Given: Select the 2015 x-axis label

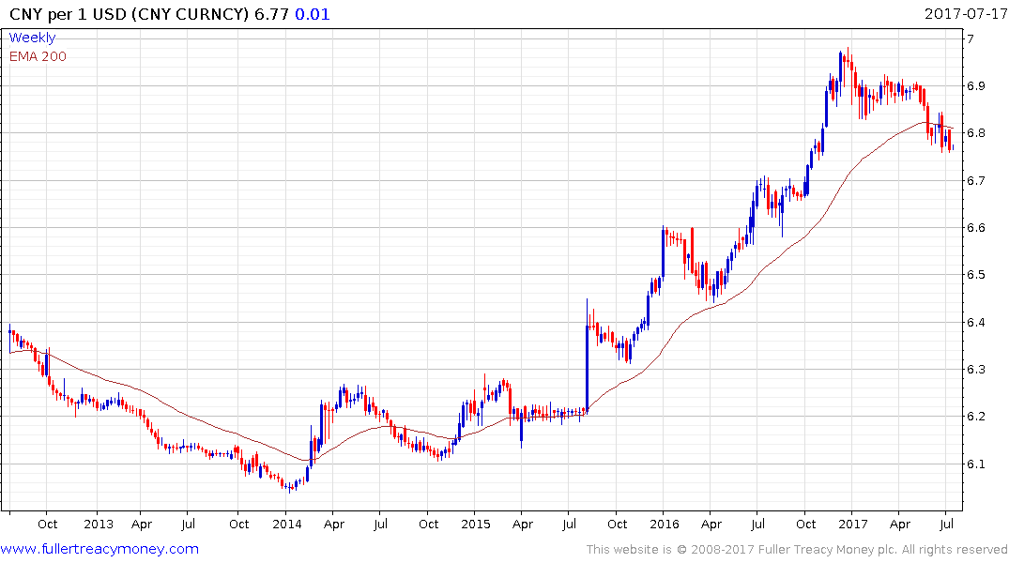Looking at the screenshot, I should (x=476, y=524).
